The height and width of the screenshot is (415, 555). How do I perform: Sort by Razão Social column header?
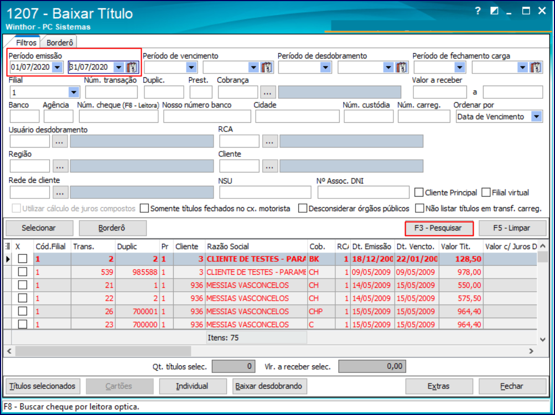click(256, 246)
